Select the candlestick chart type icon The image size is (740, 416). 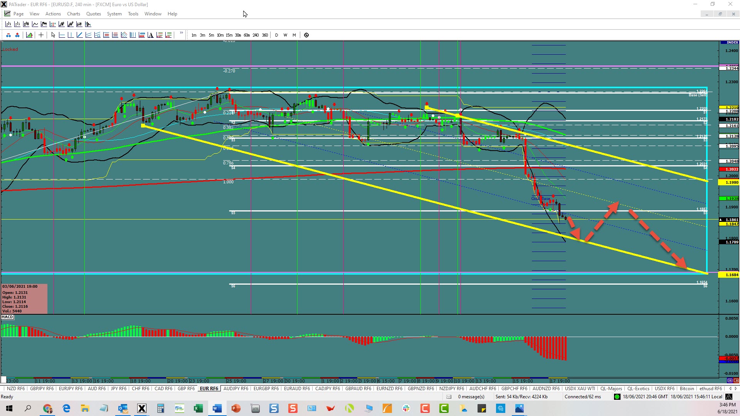(26, 24)
